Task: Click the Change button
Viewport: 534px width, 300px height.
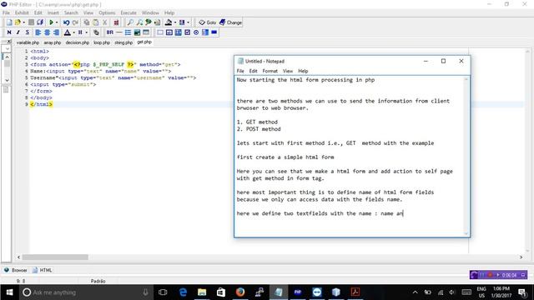Action: point(230,22)
